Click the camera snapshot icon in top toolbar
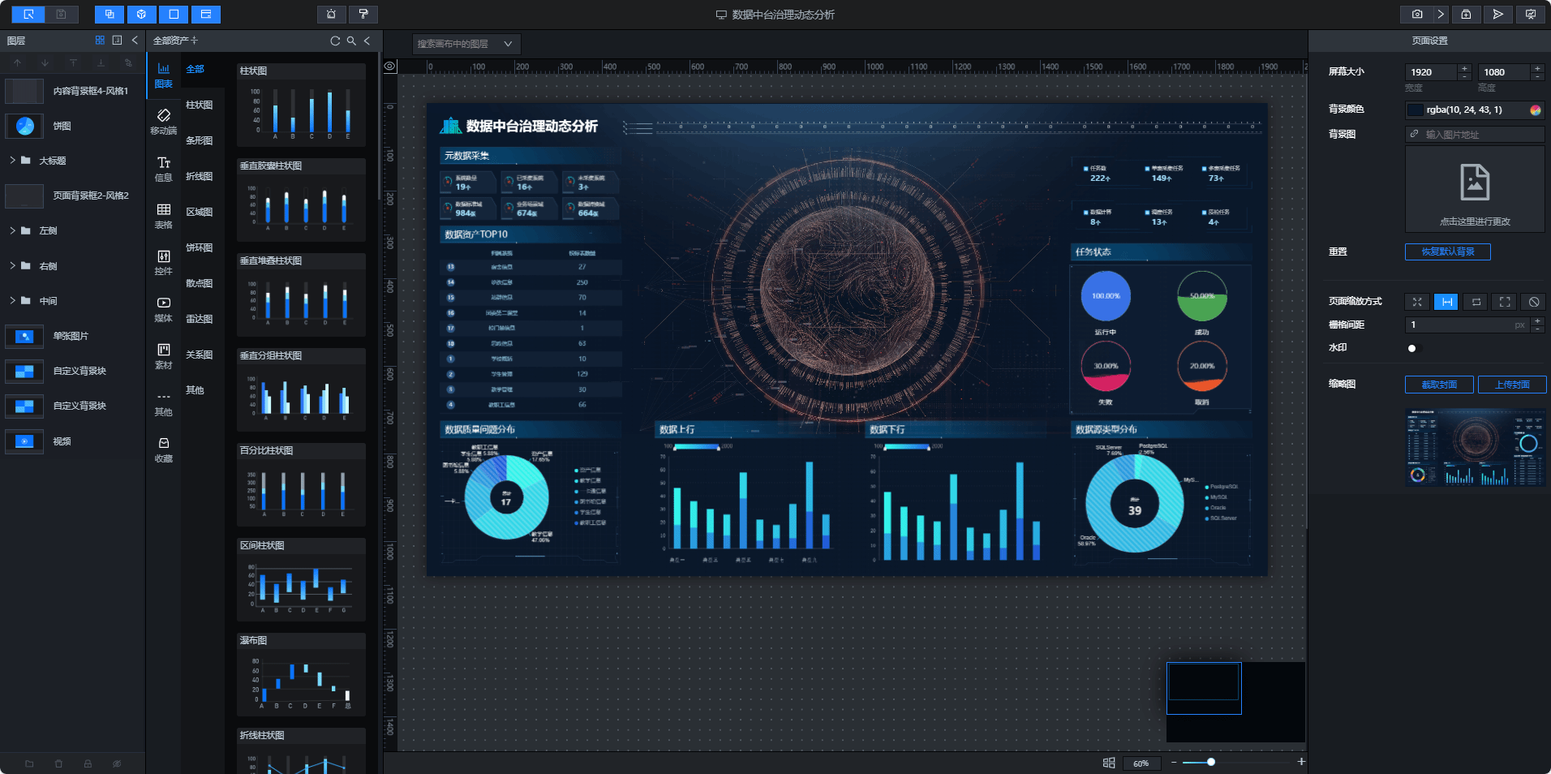 tap(1417, 15)
